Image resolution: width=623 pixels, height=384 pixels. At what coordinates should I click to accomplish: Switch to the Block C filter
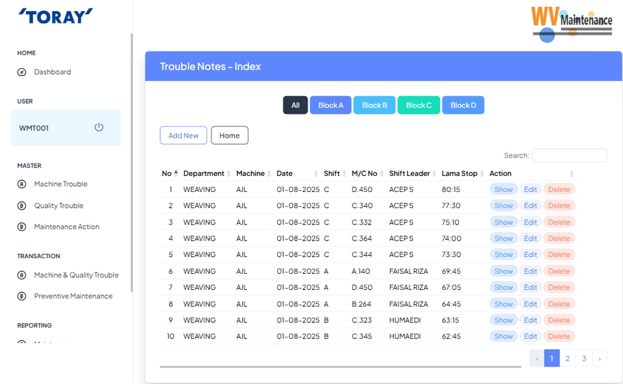[419, 105]
